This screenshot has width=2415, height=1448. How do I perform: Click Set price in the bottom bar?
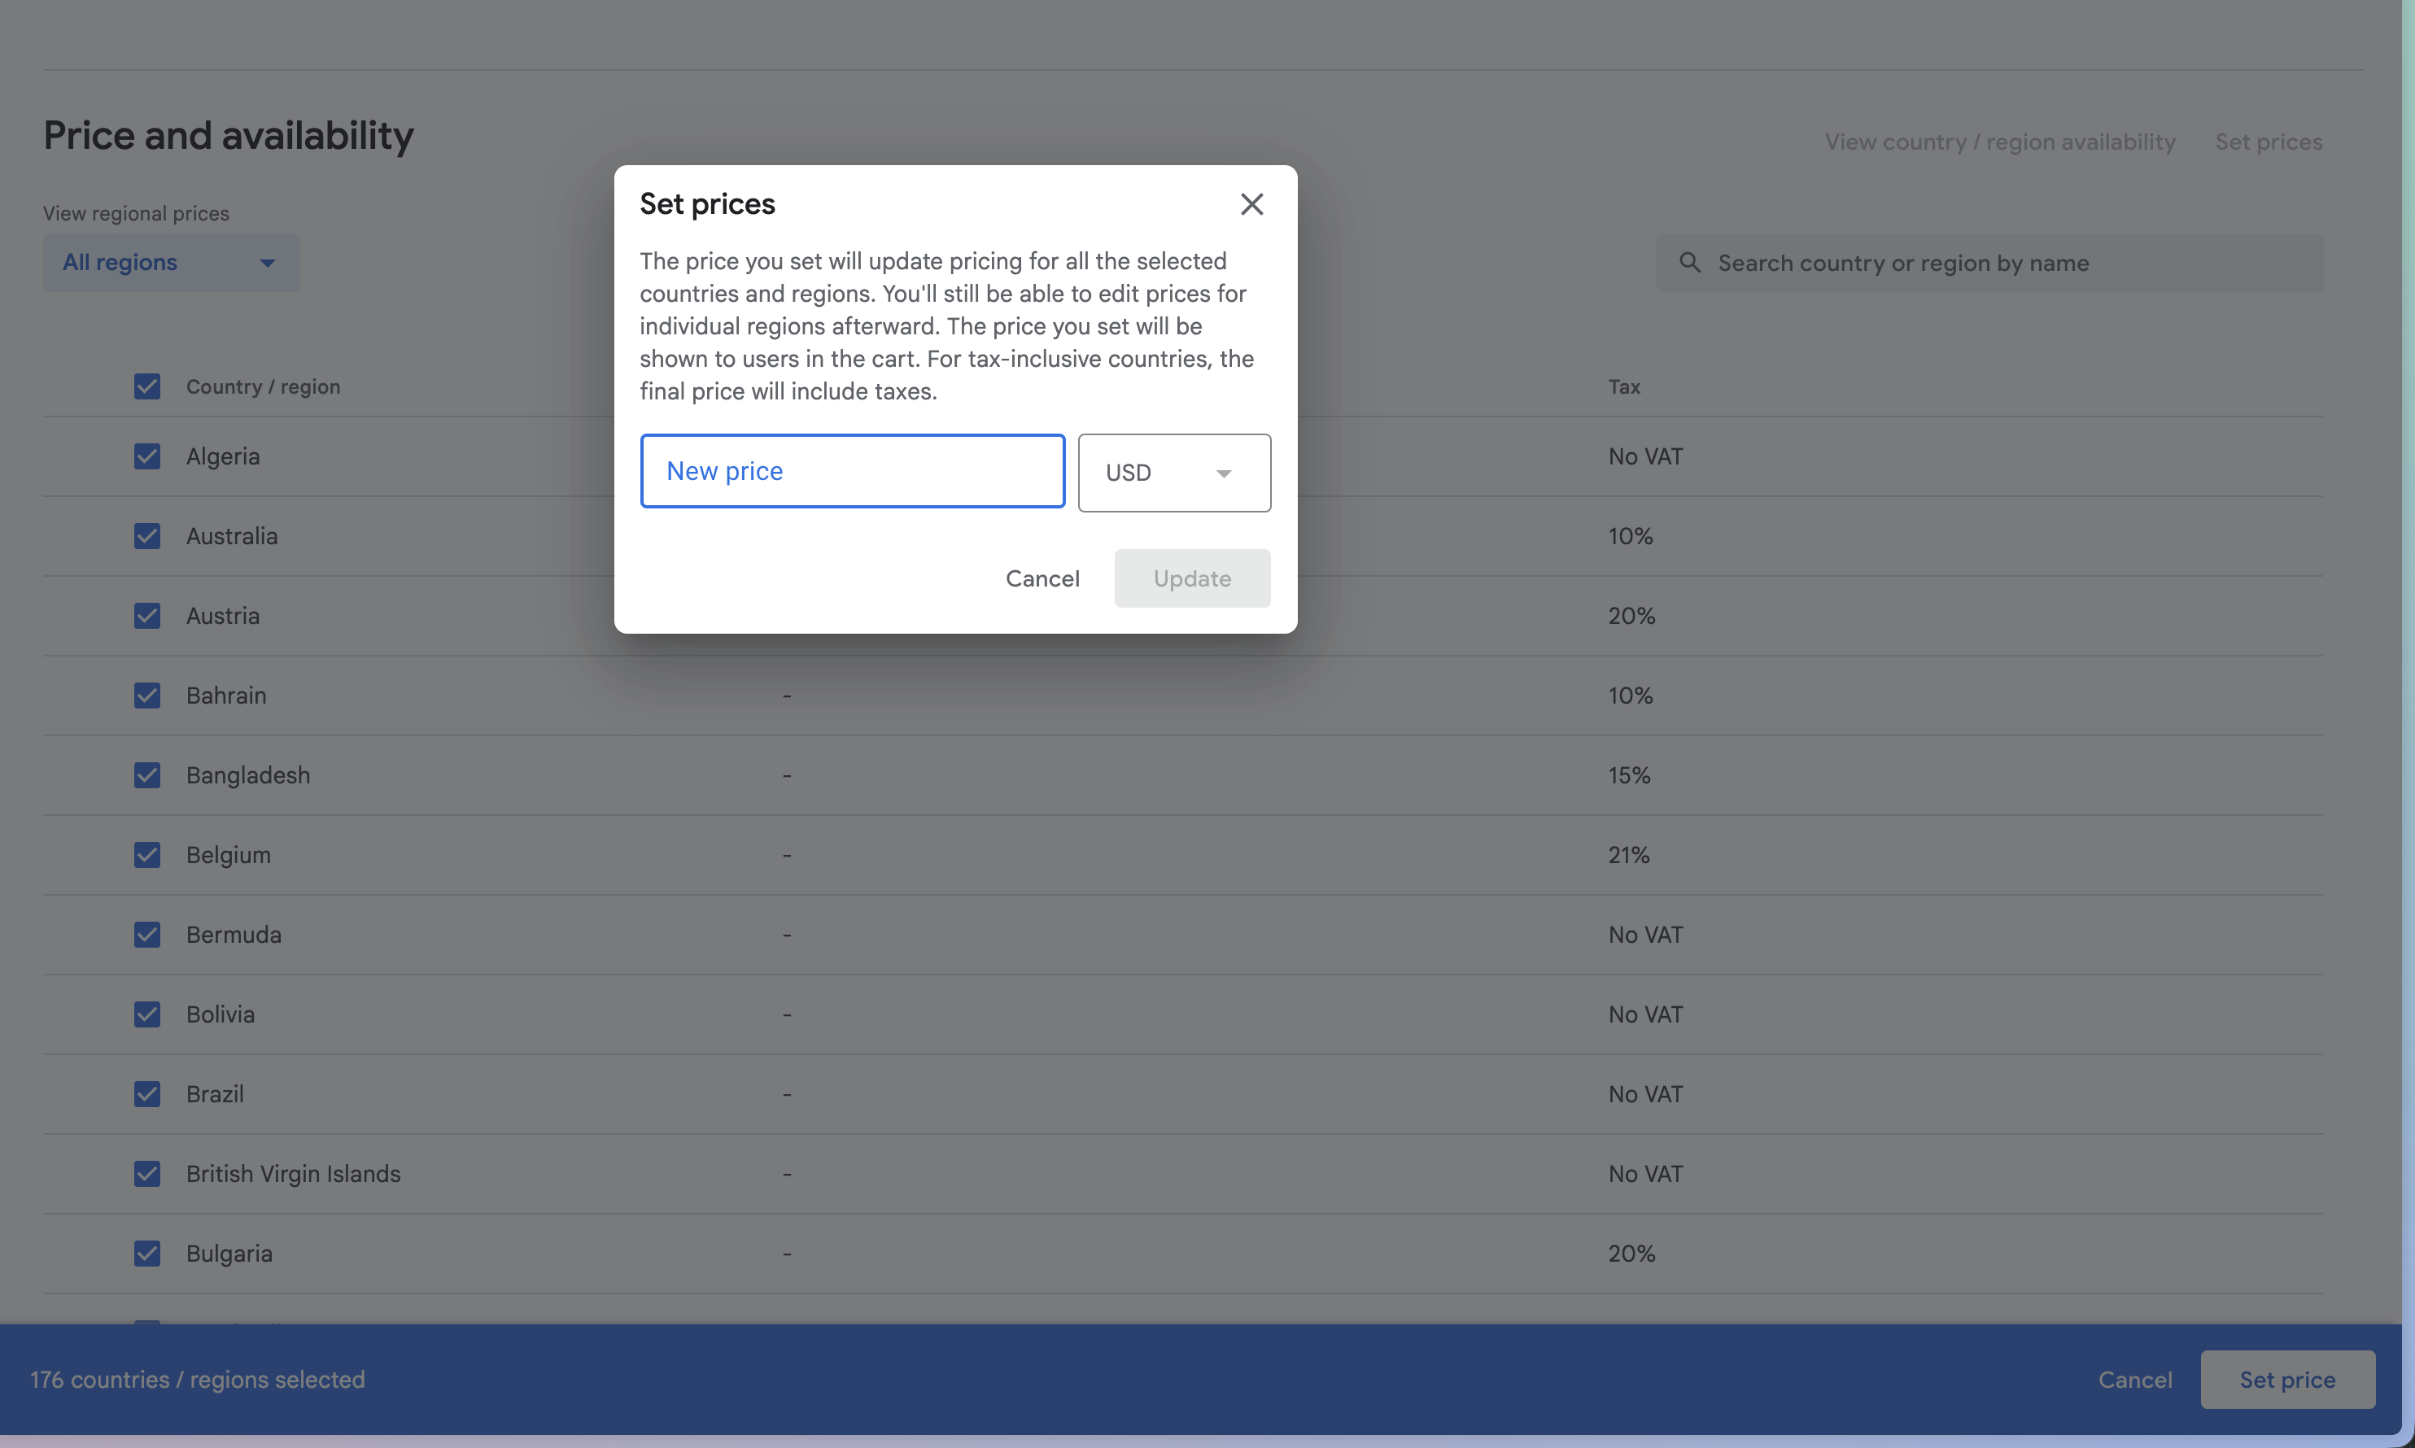coord(2287,1380)
